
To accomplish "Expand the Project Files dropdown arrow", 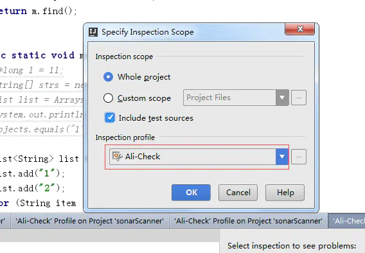I will click(x=282, y=98).
